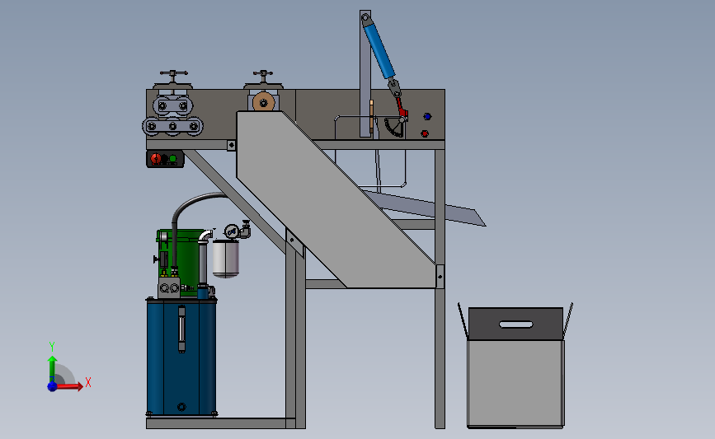Viewport: 715px width, 439px height.
Task: Select the T-handle screw above tan wheel
Action: tap(263, 77)
